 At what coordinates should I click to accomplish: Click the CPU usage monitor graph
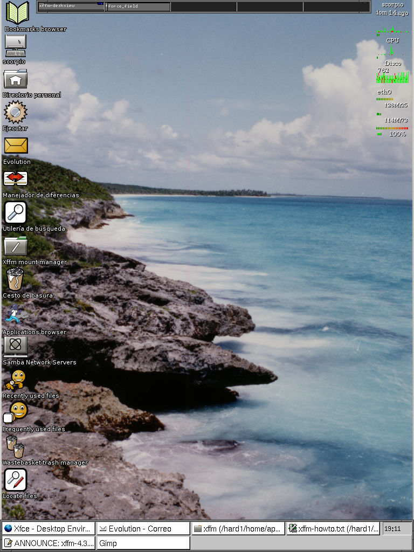pos(392,31)
